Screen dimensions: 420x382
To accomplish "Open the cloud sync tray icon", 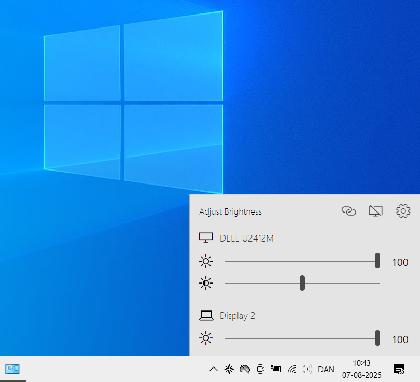I will pos(245,369).
